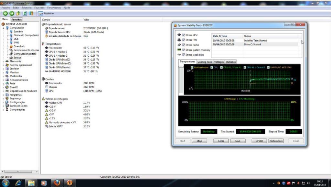Open the DMI tree entry
Viewport: 331px width, 187px height.
(x=16, y=39)
